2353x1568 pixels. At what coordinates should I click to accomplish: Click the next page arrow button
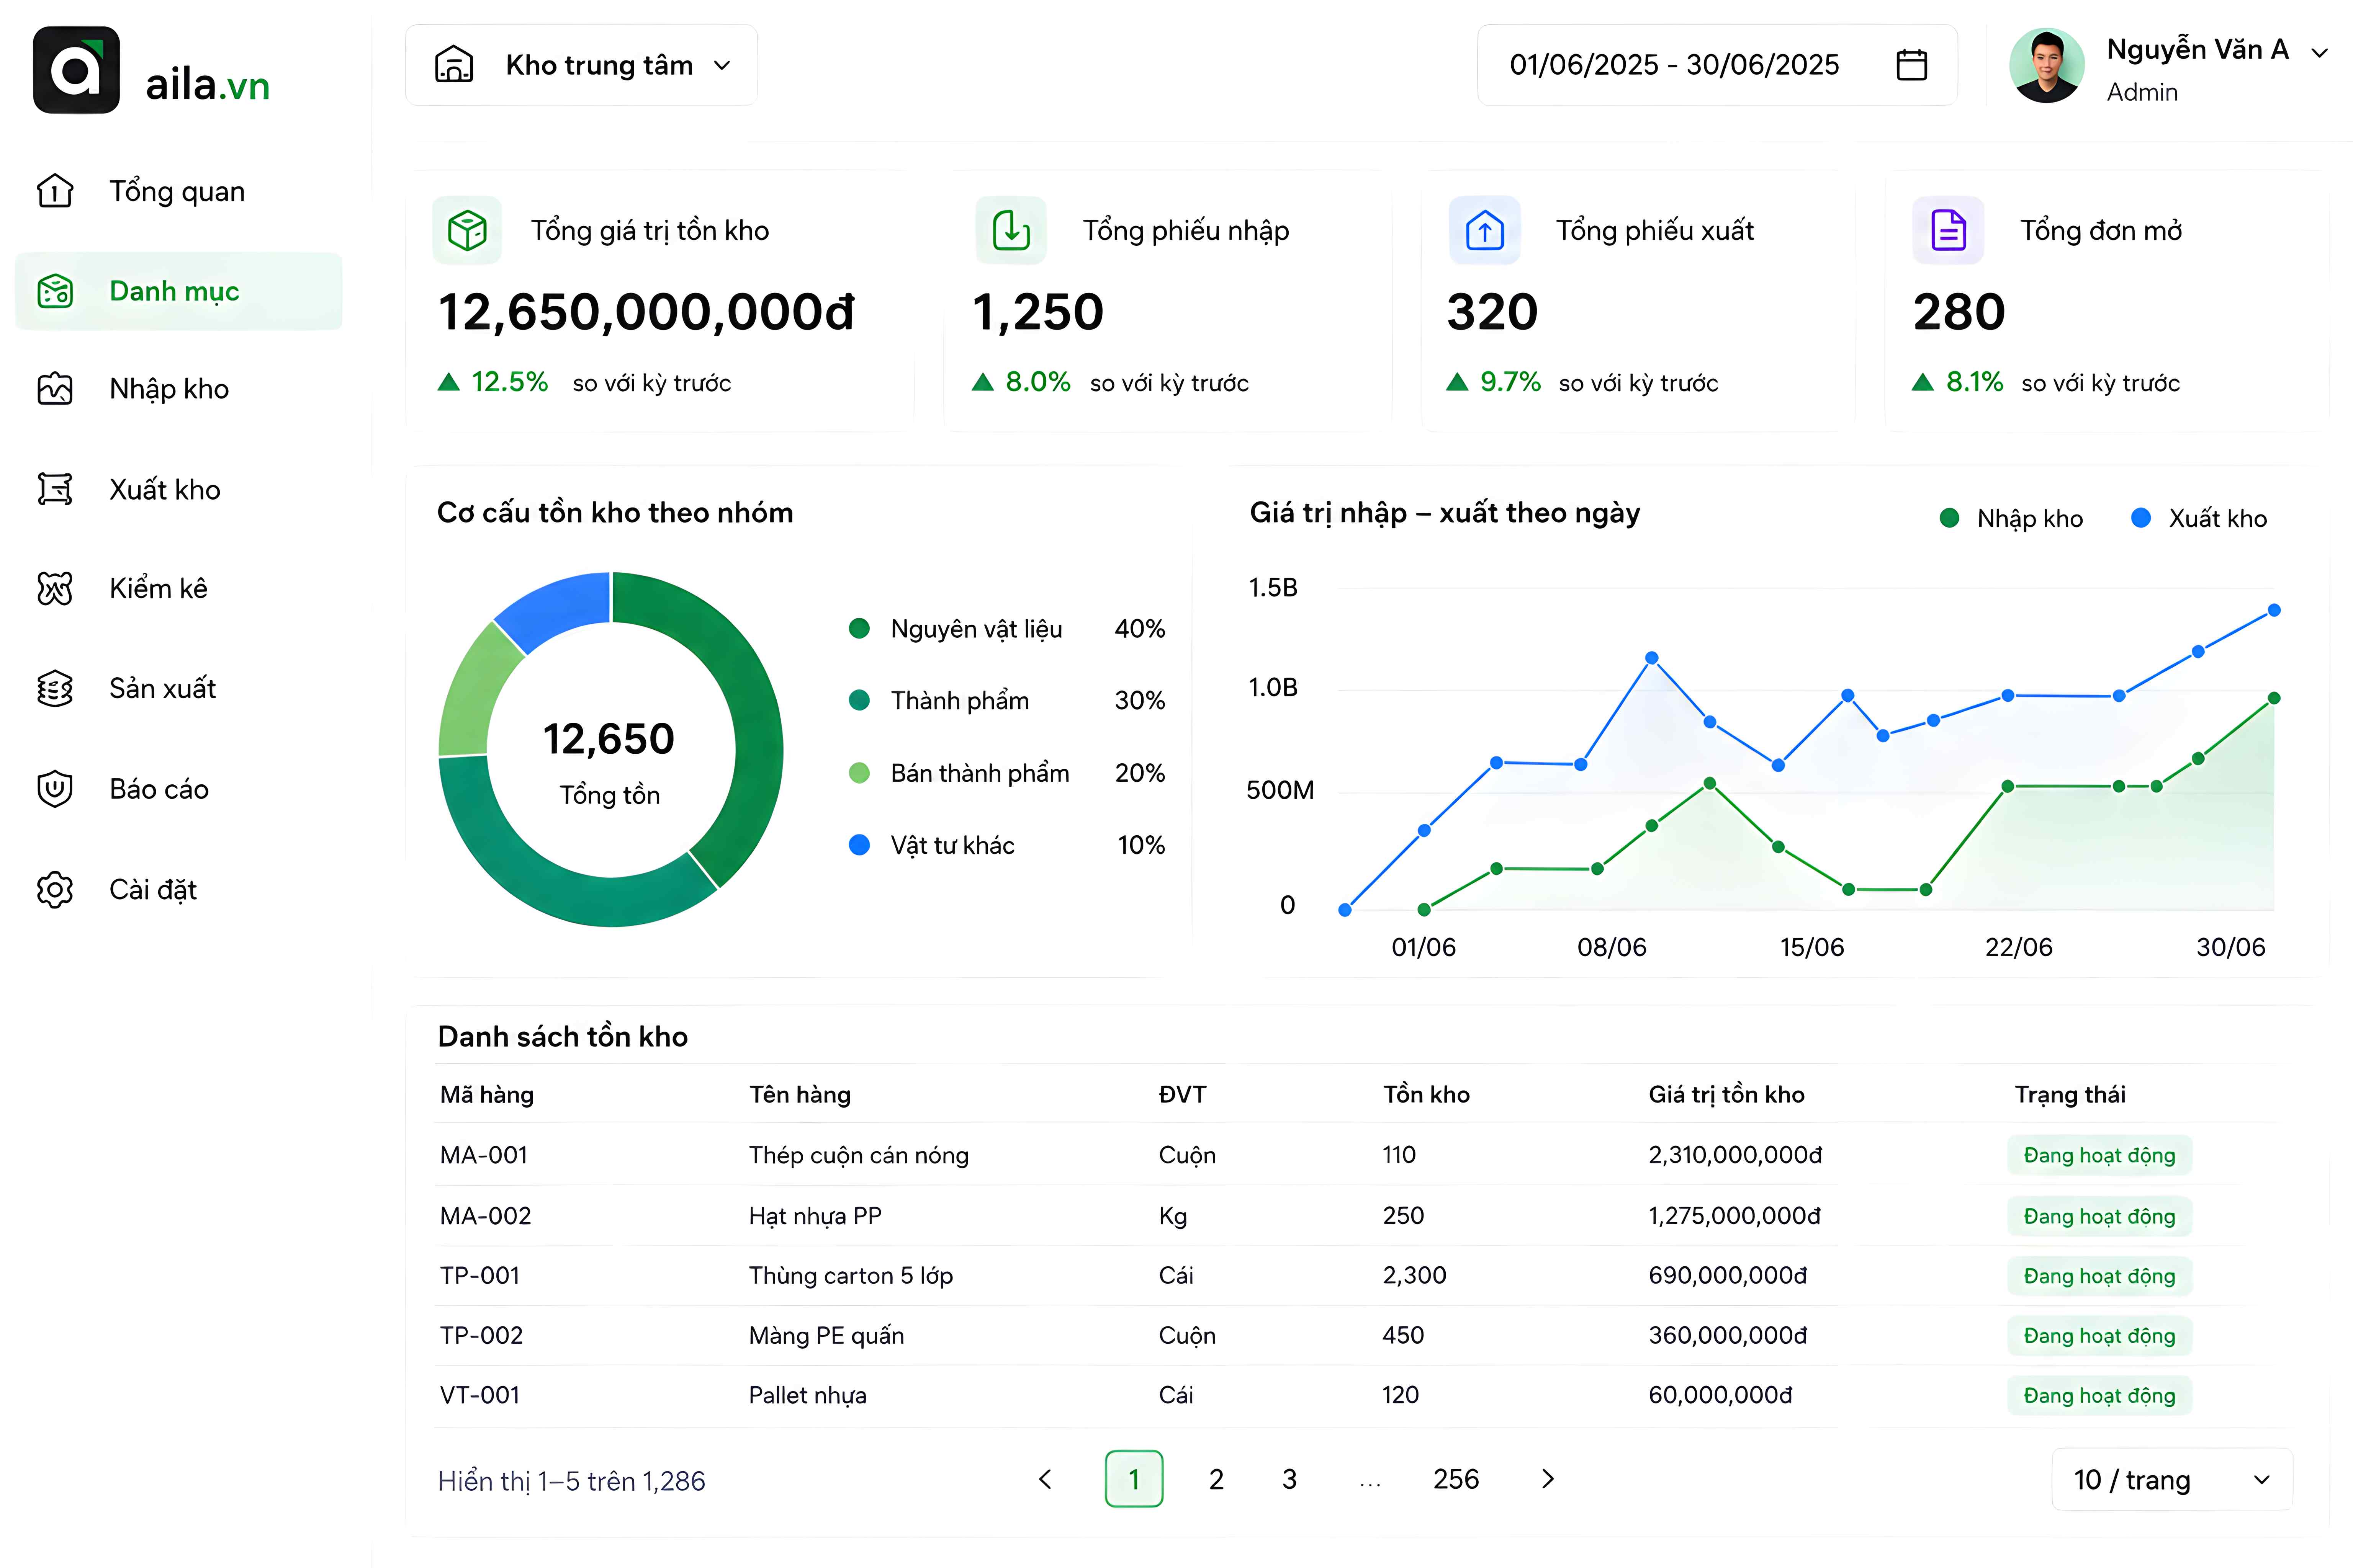click(x=1548, y=1479)
